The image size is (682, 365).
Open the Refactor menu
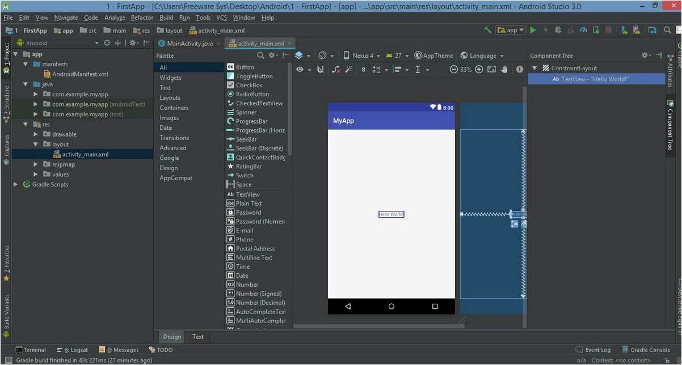click(x=142, y=18)
